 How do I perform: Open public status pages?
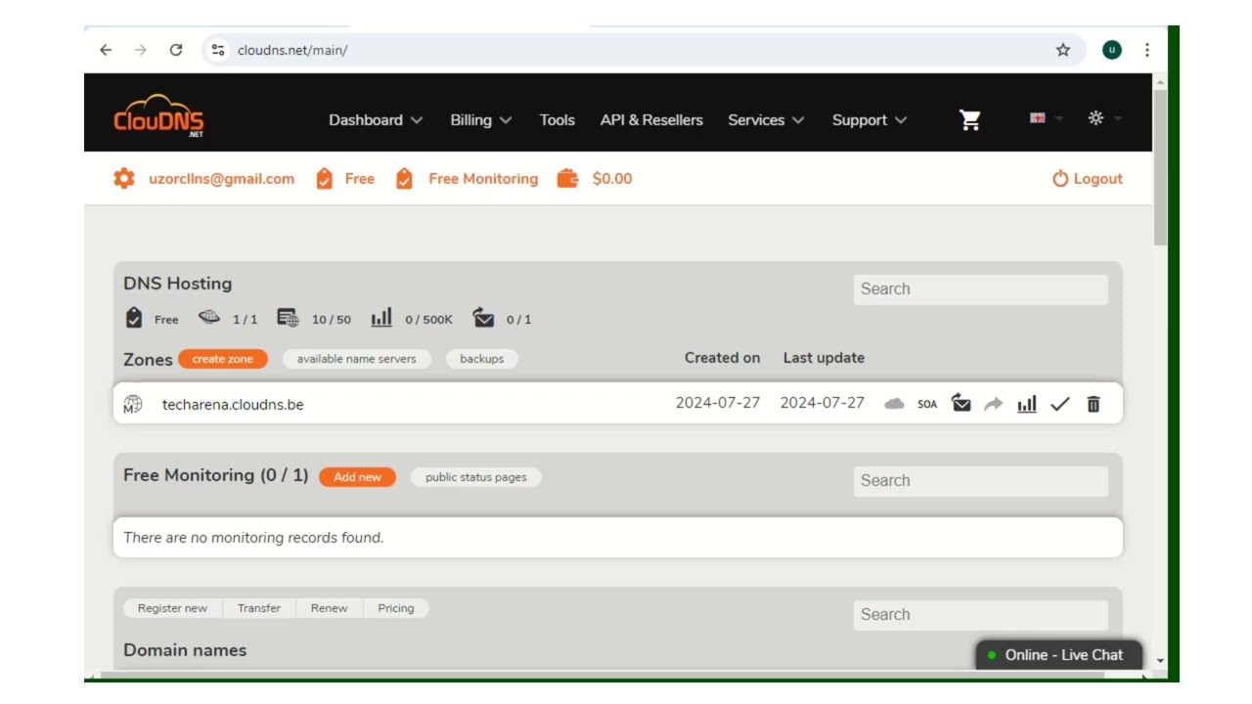[x=476, y=477]
